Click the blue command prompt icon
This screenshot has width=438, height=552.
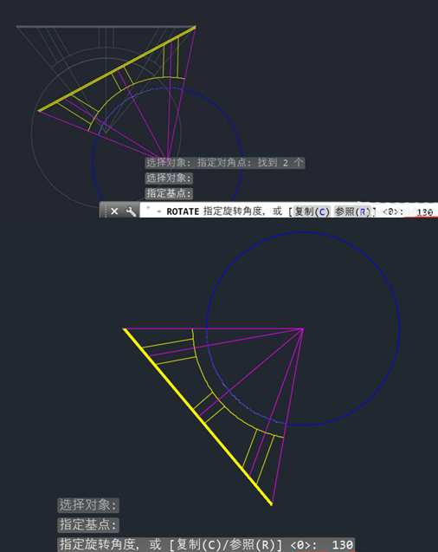148,208
